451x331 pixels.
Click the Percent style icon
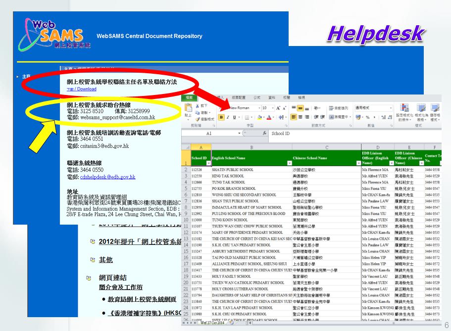(x=368, y=117)
